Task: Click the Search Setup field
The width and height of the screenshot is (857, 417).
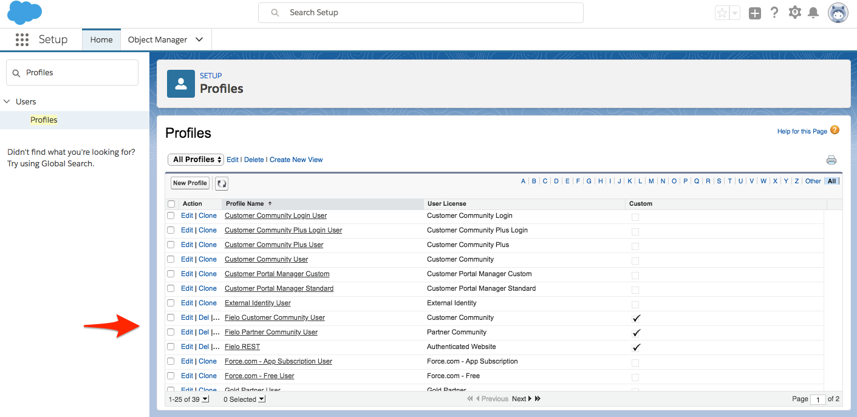Action: 420,13
